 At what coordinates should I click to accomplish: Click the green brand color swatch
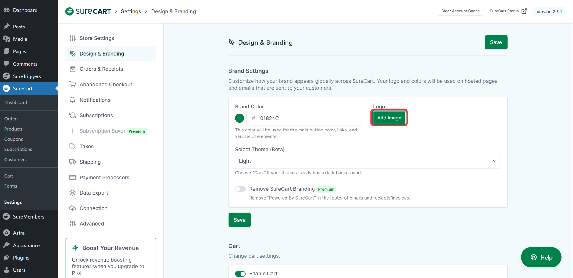point(239,118)
